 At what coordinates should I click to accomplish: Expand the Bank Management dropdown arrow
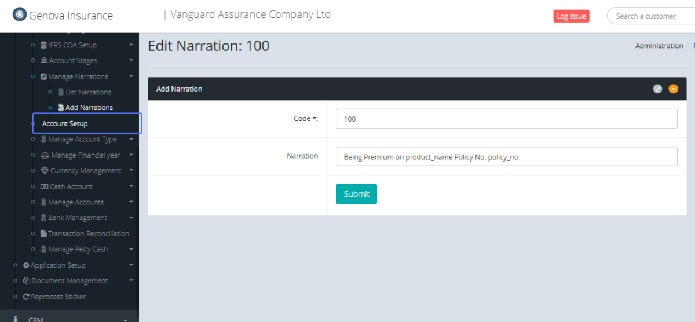tap(131, 218)
